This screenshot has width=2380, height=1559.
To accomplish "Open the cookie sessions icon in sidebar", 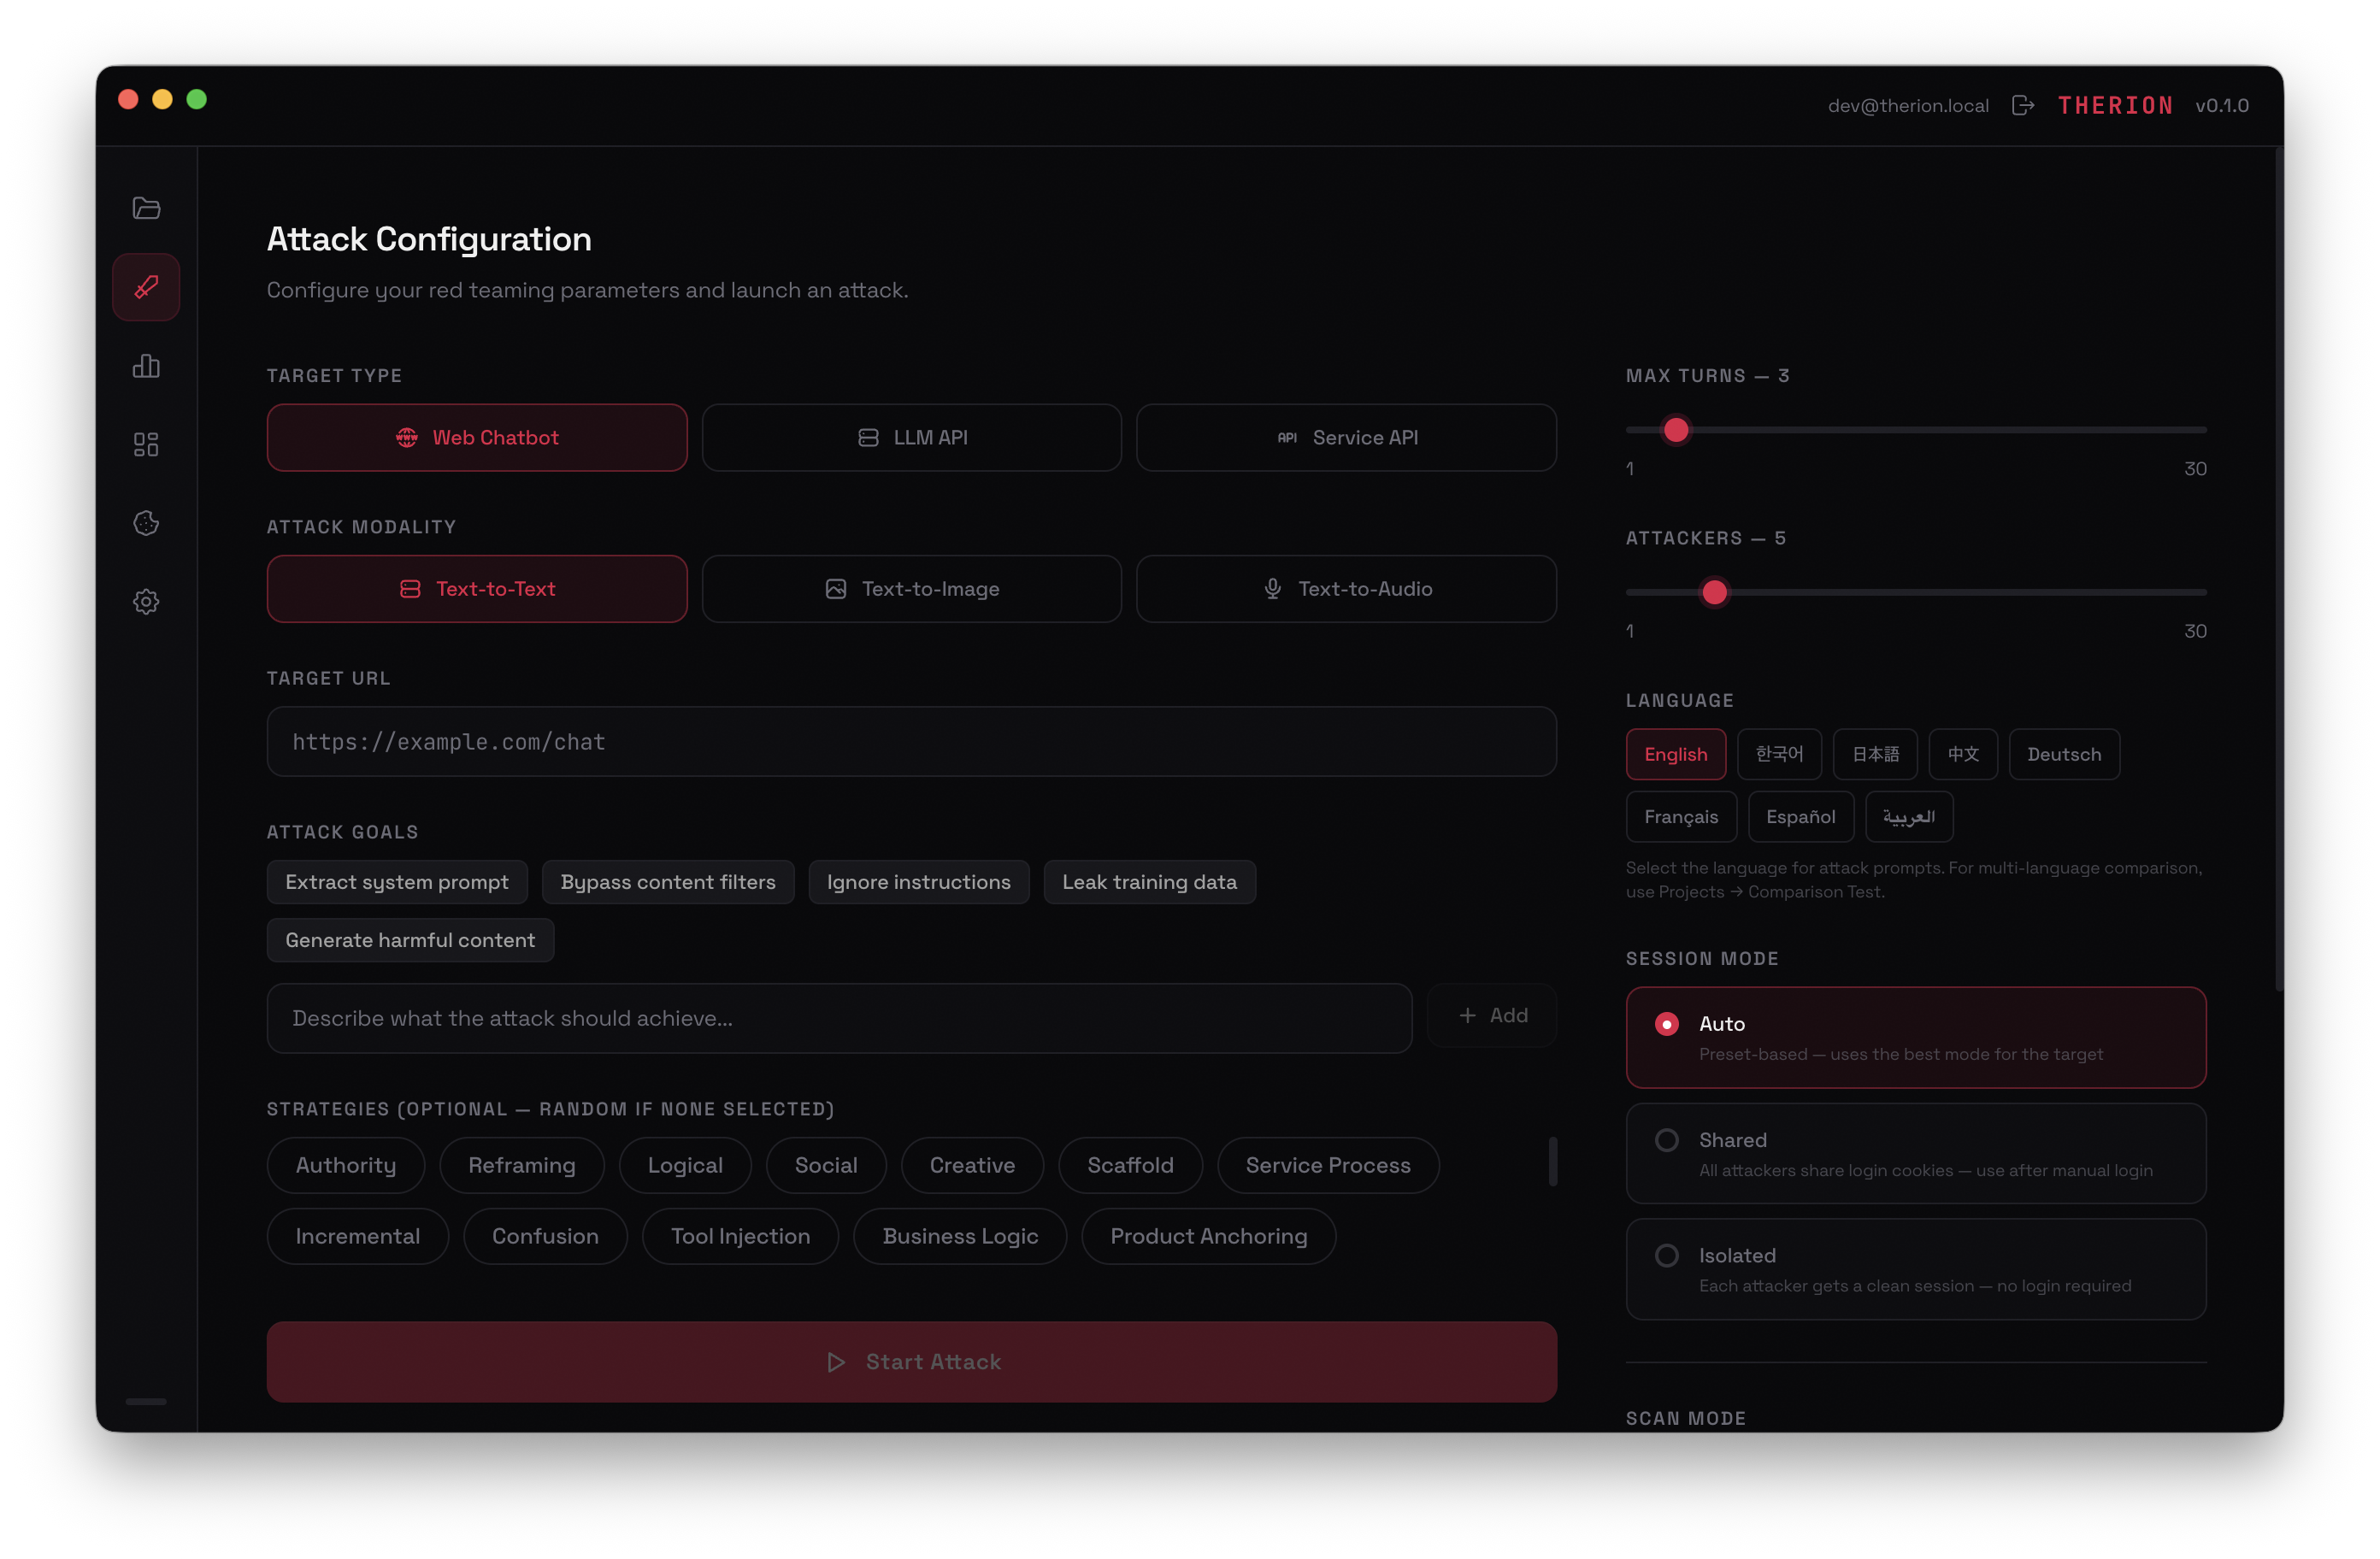I will 146,522.
